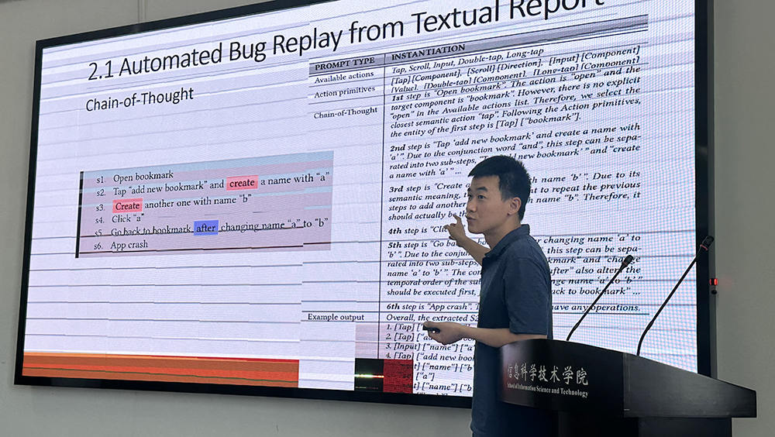Click the "1st step" paragraph heading
Screen dimensions: 775x437
(408, 98)
